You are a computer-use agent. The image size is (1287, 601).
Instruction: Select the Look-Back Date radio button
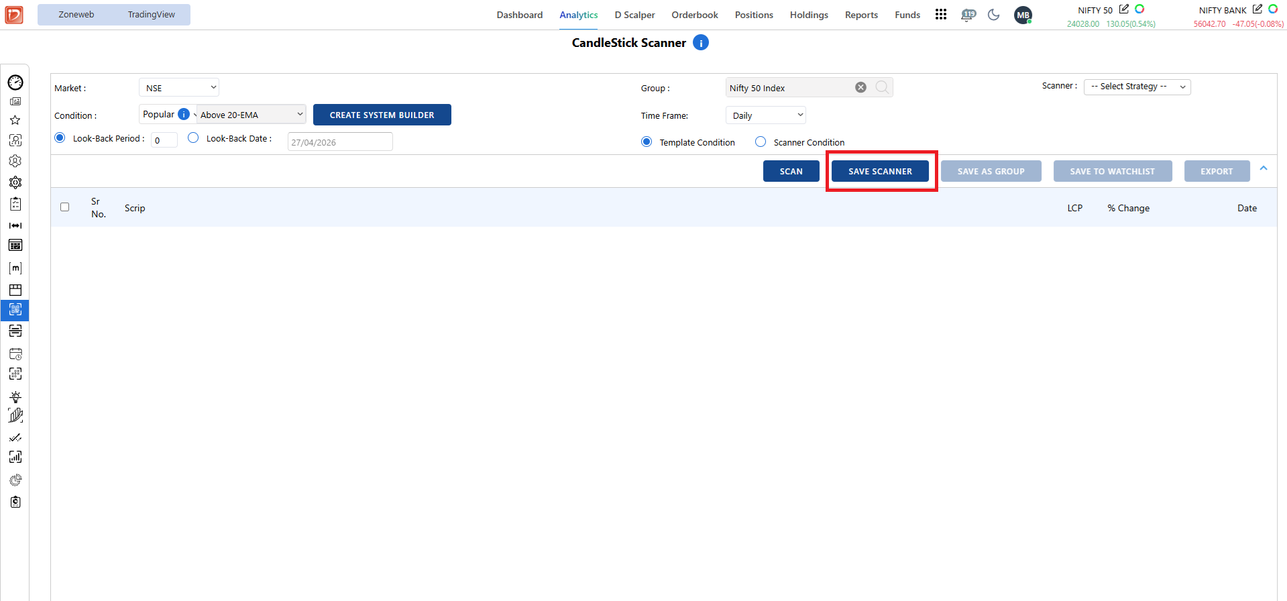193,138
